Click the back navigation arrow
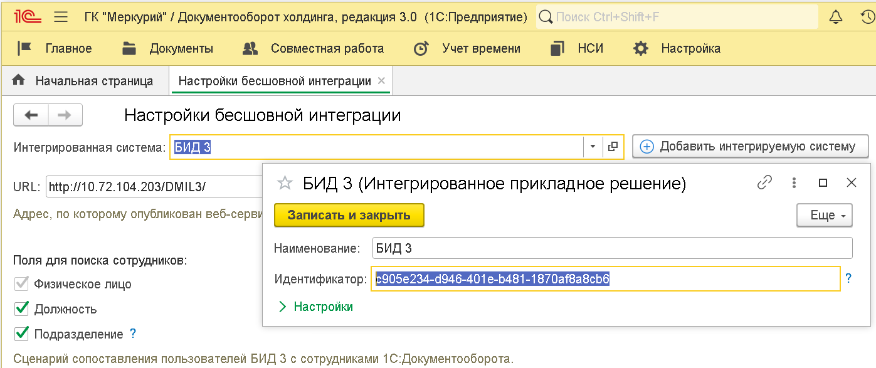Viewport: 876px width, 368px height. coord(31,115)
